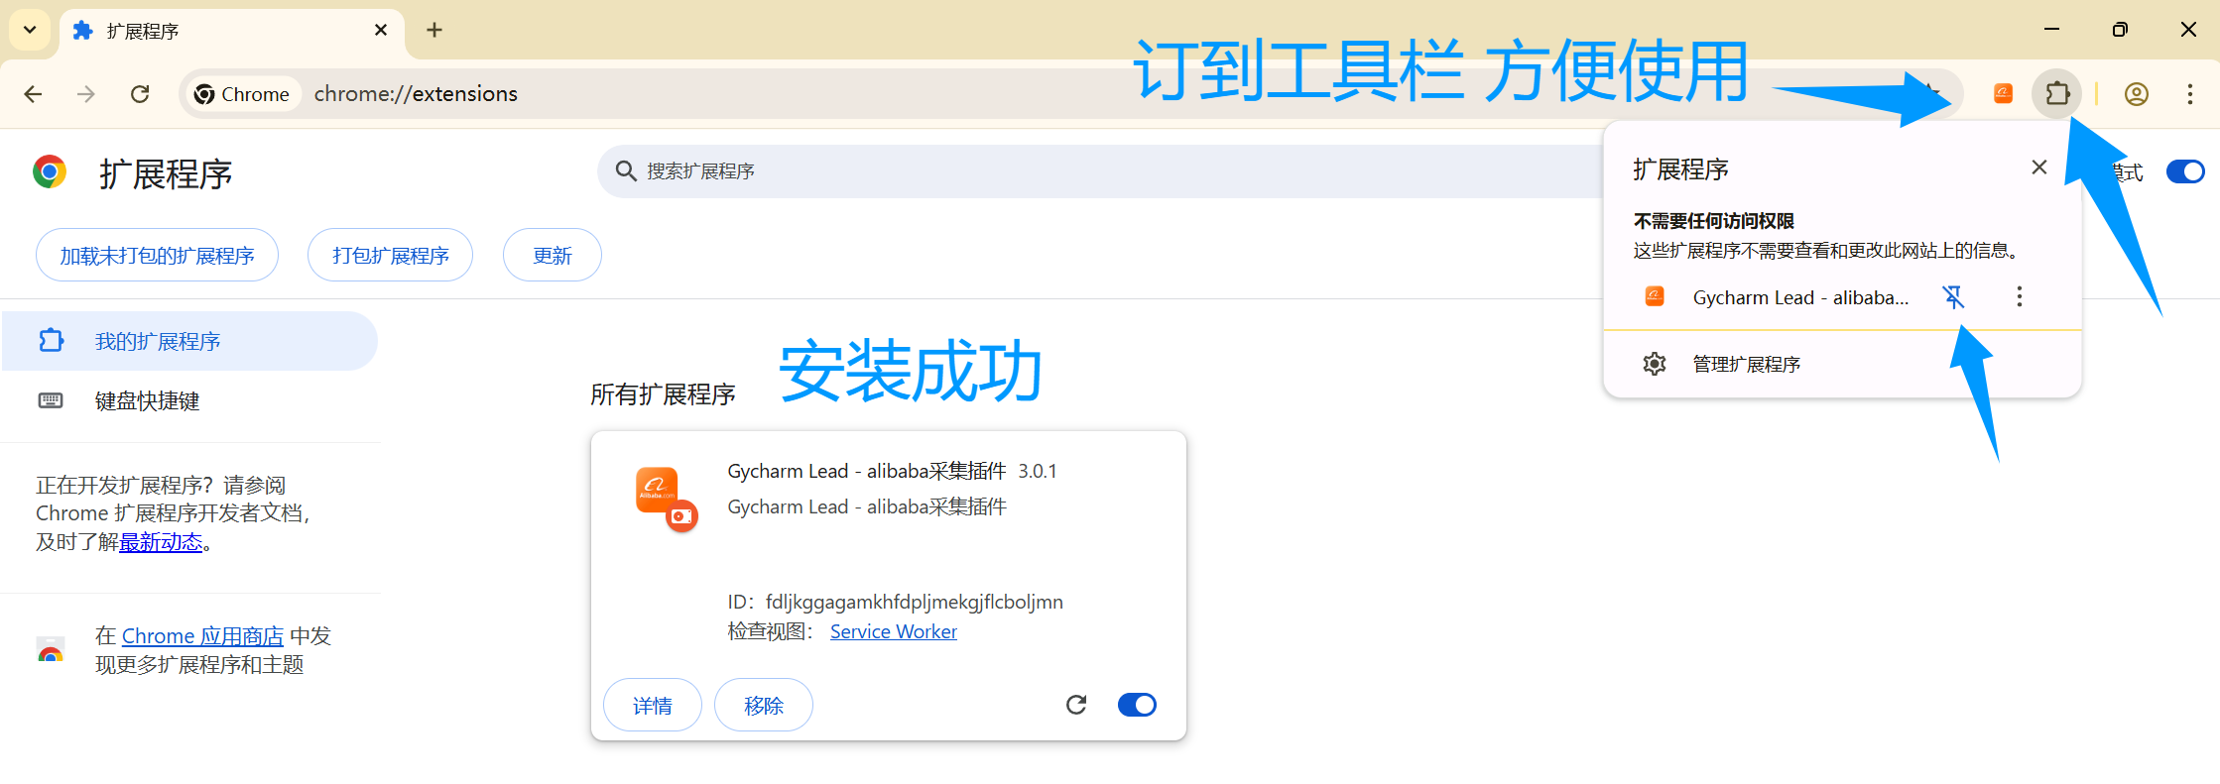This screenshot has height=784, width=2220.
Task: Toggle the Extensions puzzle toolbar button
Action: pos(2057,94)
